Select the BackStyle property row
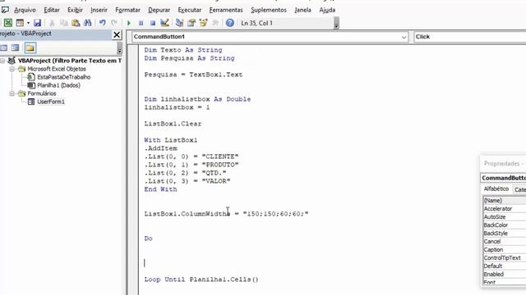Viewport: 526px width, 295px height. point(505,233)
